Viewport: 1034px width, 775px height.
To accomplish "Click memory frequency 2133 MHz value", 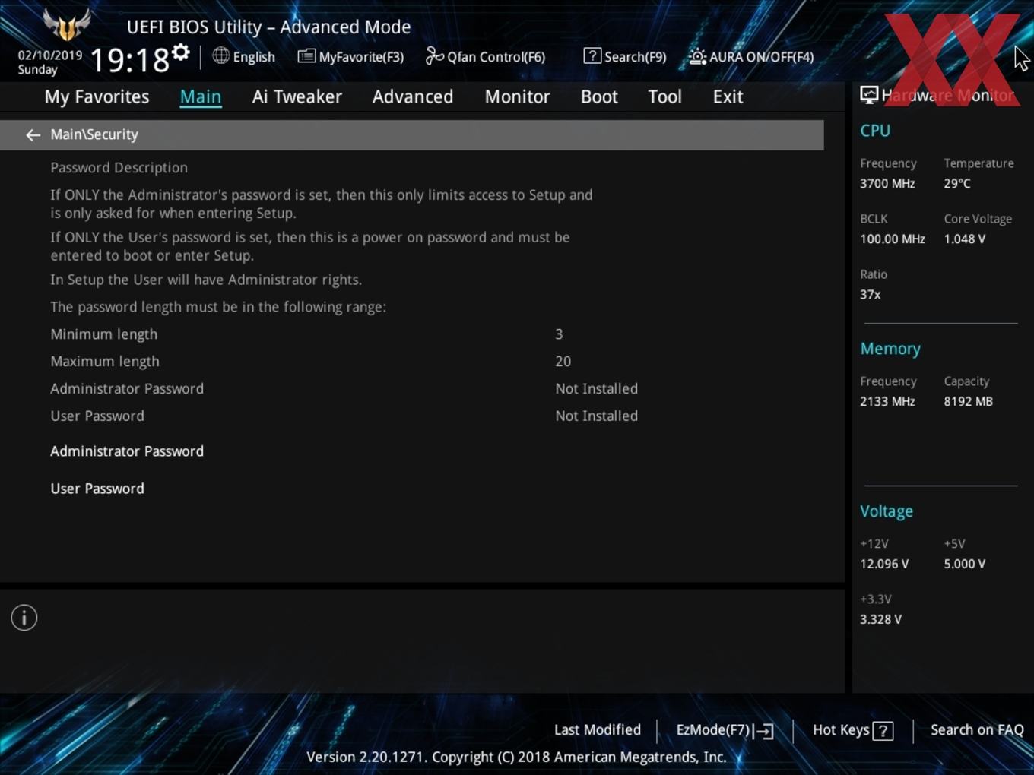I will [887, 401].
